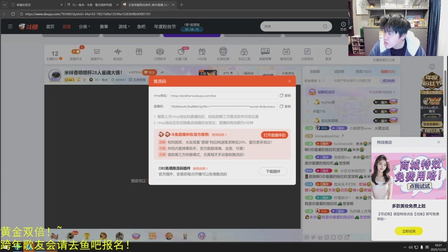
Task: Click the browser back arrow
Action: [4, 13]
